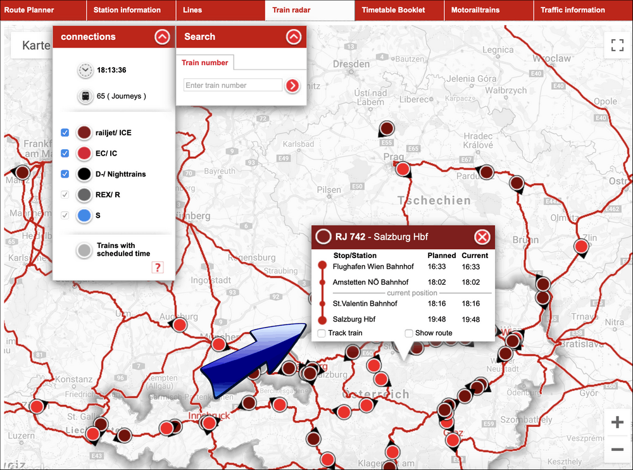This screenshot has width=633, height=470.
Task: Click the Amstetten NÖ Bahnhof stop
Action: [x=370, y=282]
